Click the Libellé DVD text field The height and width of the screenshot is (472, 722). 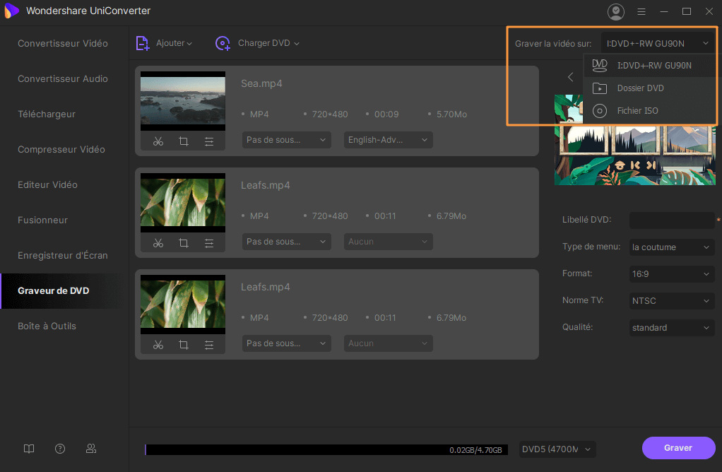671,220
